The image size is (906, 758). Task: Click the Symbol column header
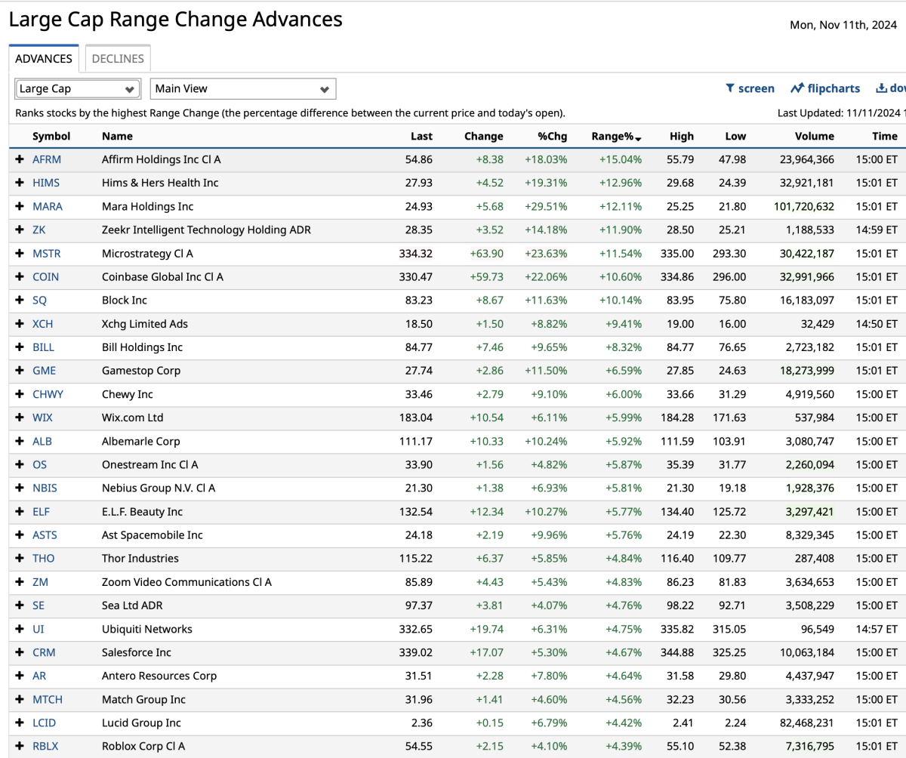[x=51, y=137]
